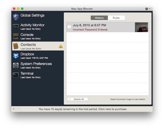Add an app with the plus button
Screen dimensions: 164x128
(14, 109)
